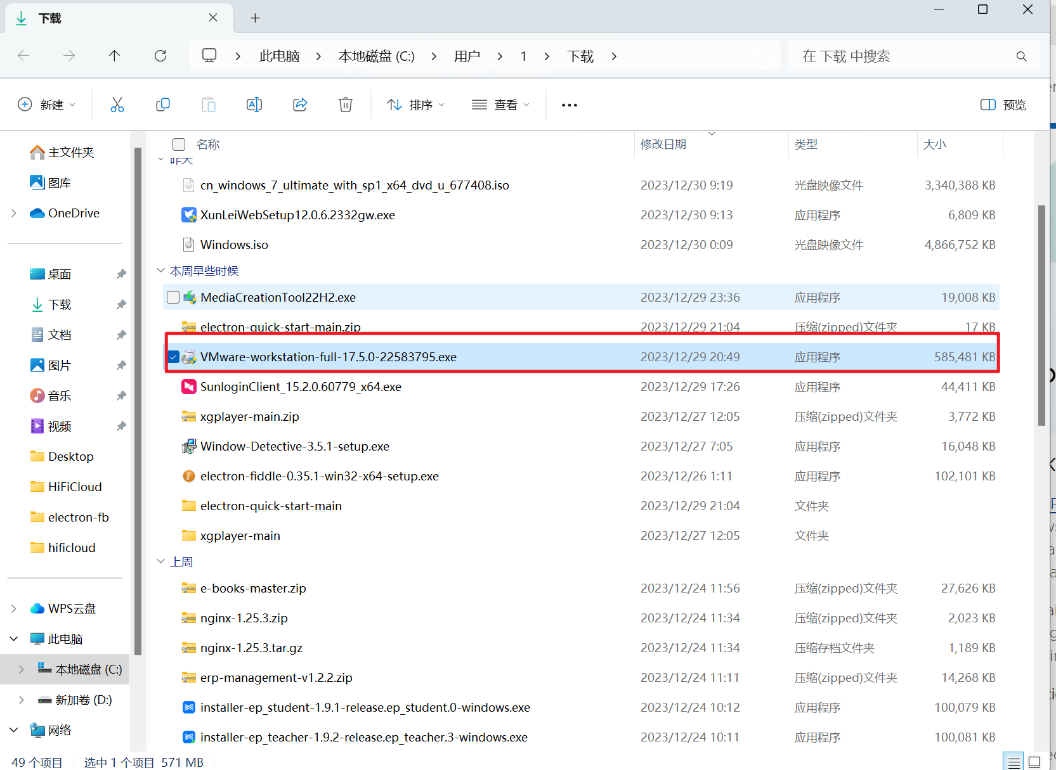The height and width of the screenshot is (770, 1056).
Task: Switch to details view icon in status bar
Action: tap(1014, 762)
